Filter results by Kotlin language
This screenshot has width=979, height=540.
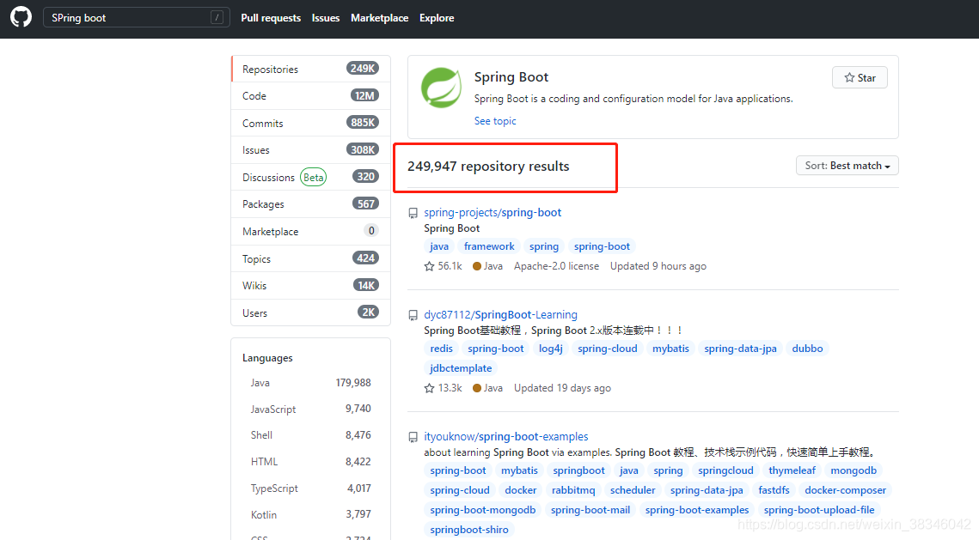[x=311, y=514]
